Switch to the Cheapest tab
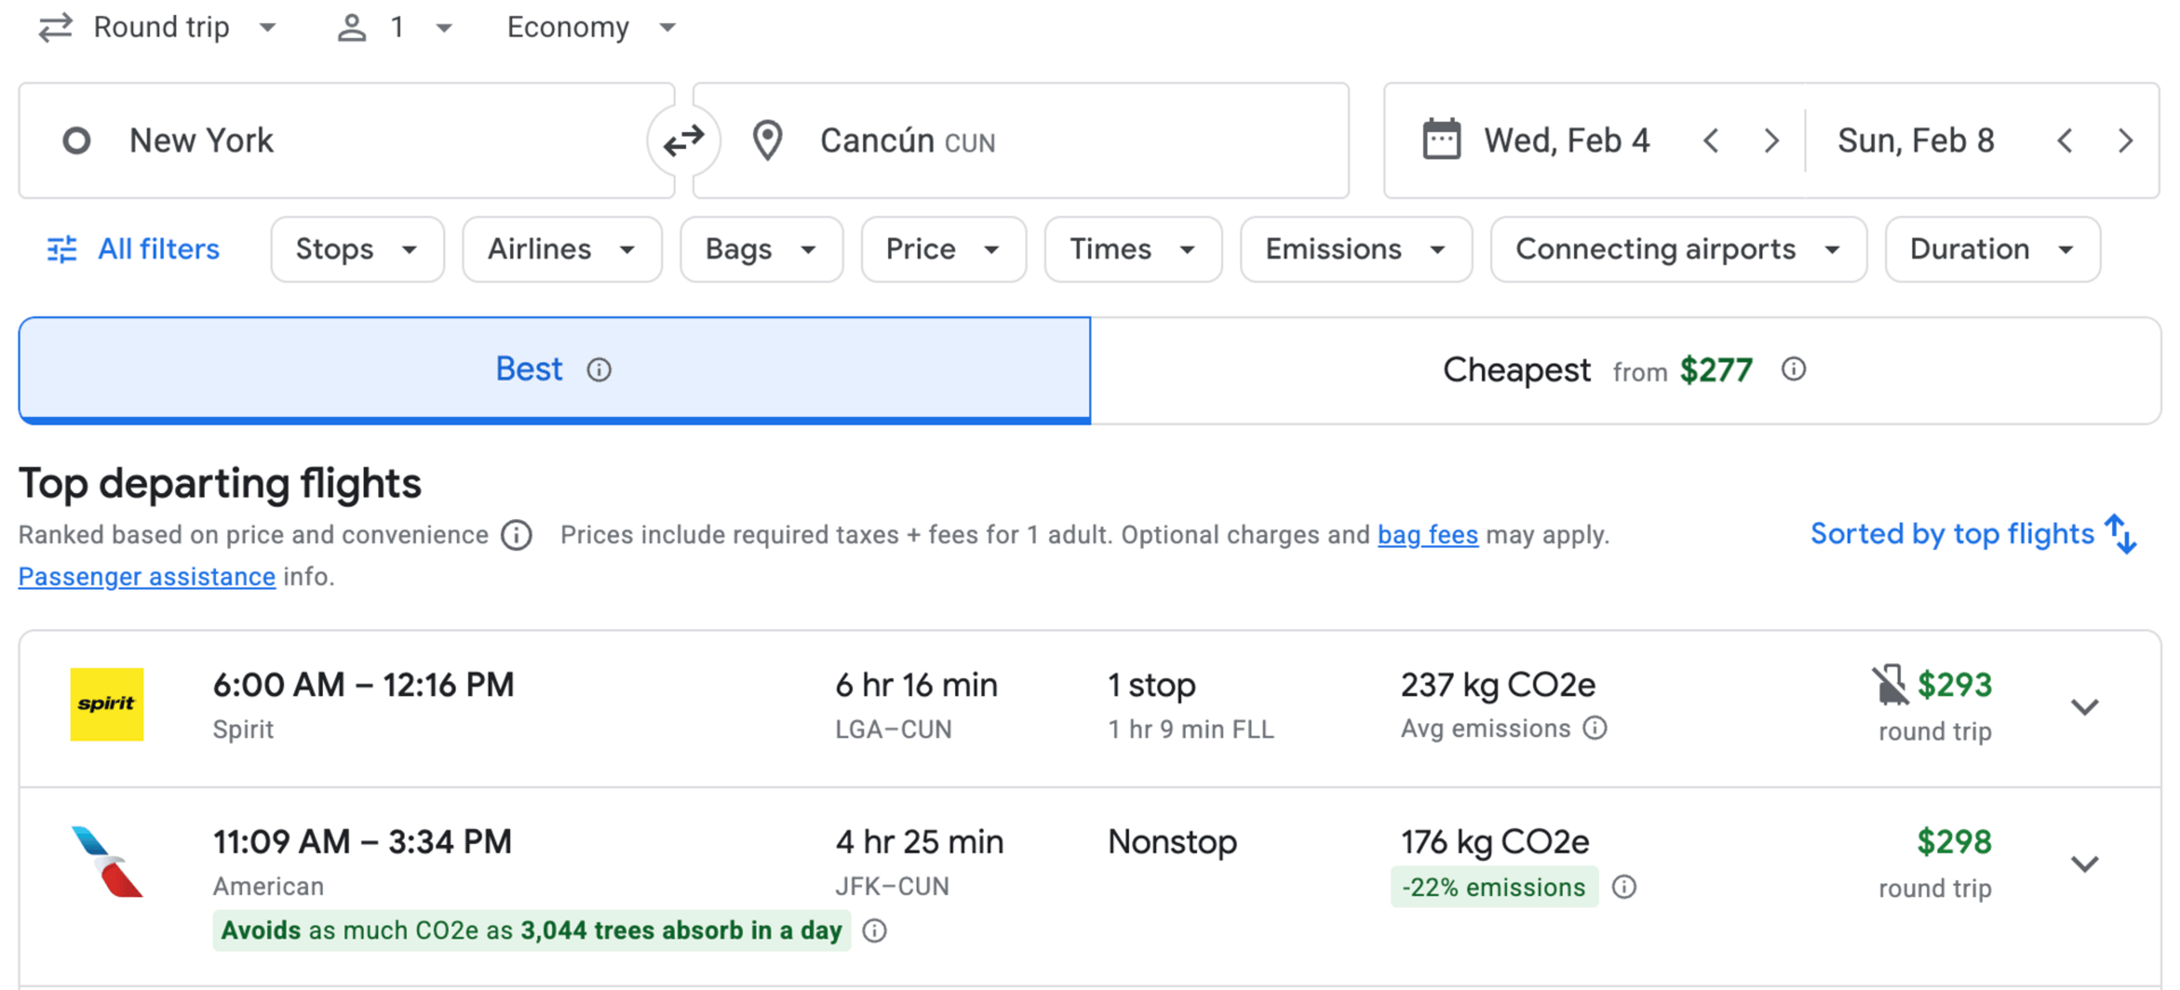The height and width of the screenshot is (990, 2180). [x=1625, y=370]
